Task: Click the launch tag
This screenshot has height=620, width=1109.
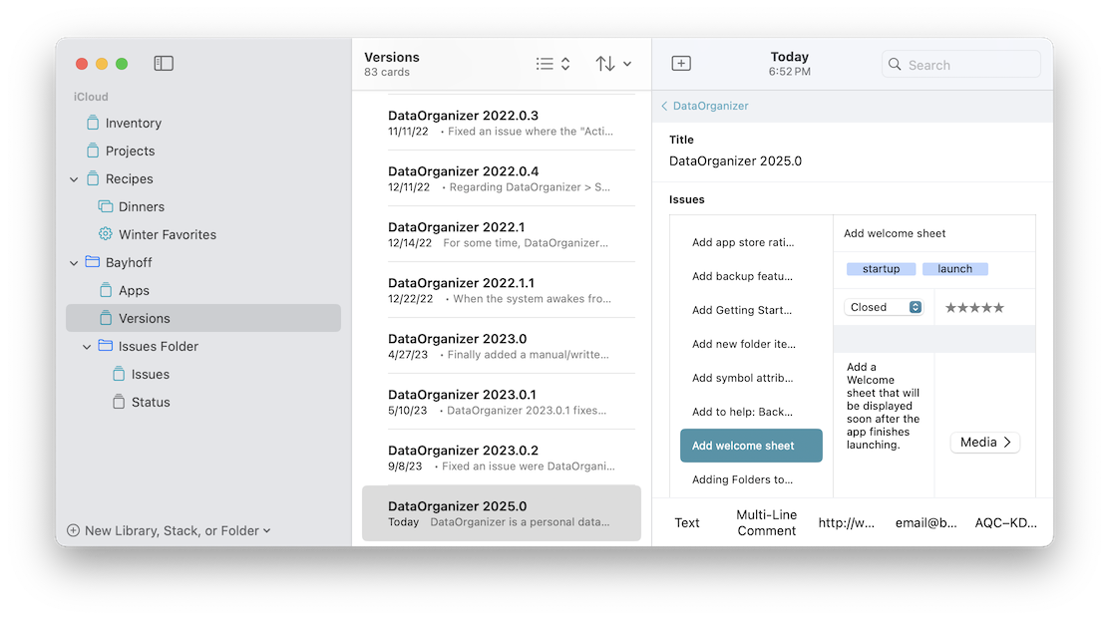Action: pos(954,269)
